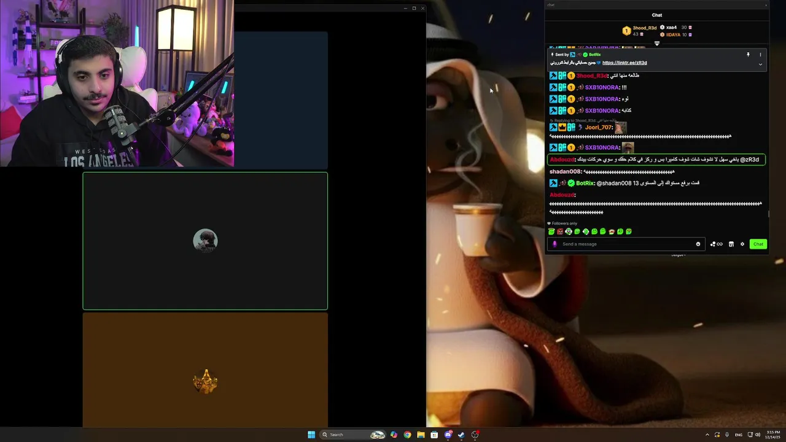Image resolution: width=786 pixels, height=442 pixels.
Task: Open the emoji picker in message box
Action: pos(698,244)
